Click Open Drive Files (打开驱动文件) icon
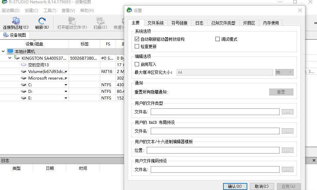Screen dimensions: 317x190 point(72,21)
